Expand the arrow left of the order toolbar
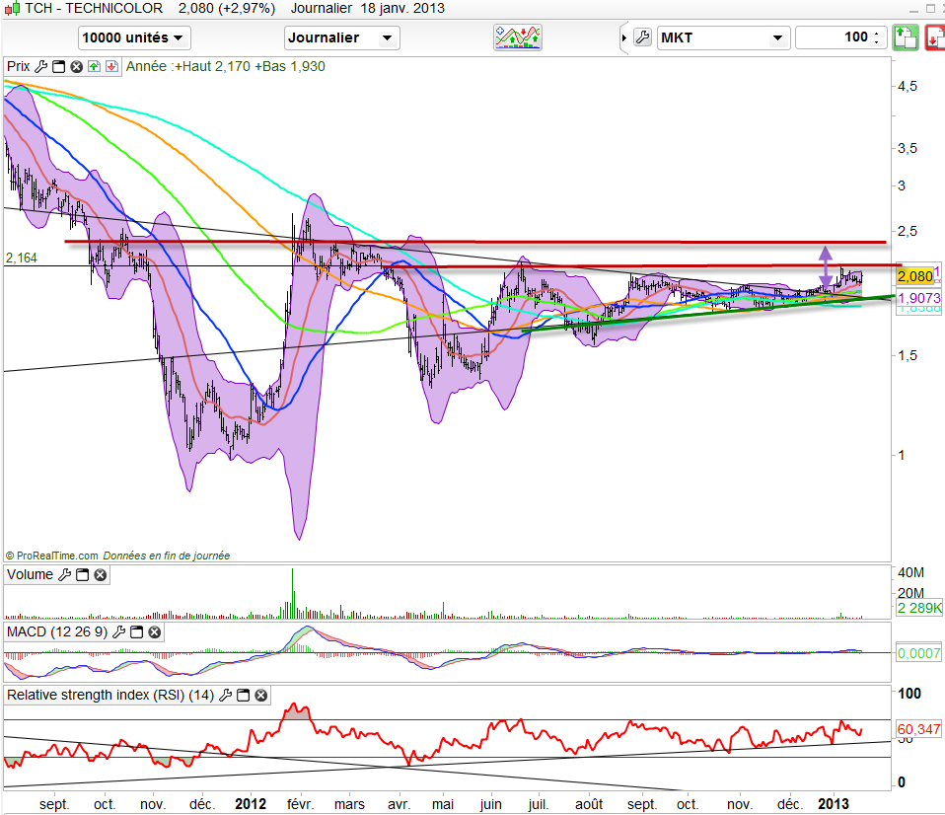This screenshot has width=945, height=815. pos(623,38)
